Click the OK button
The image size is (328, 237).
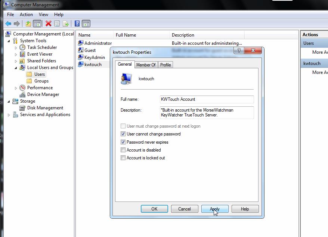(154, 209)
